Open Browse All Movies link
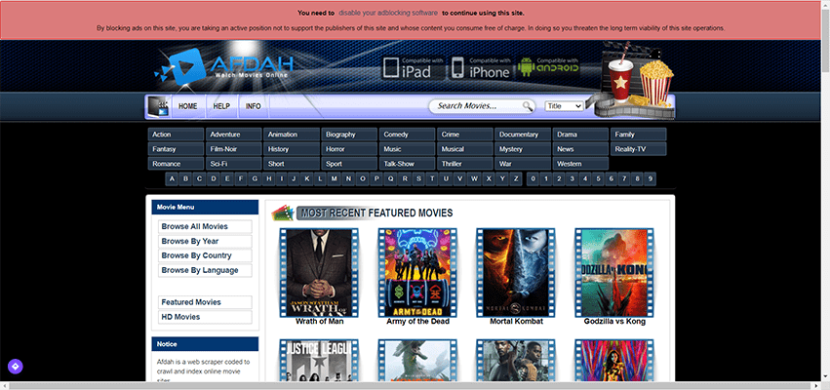This screenshot has height=390, width=830. 205,226
